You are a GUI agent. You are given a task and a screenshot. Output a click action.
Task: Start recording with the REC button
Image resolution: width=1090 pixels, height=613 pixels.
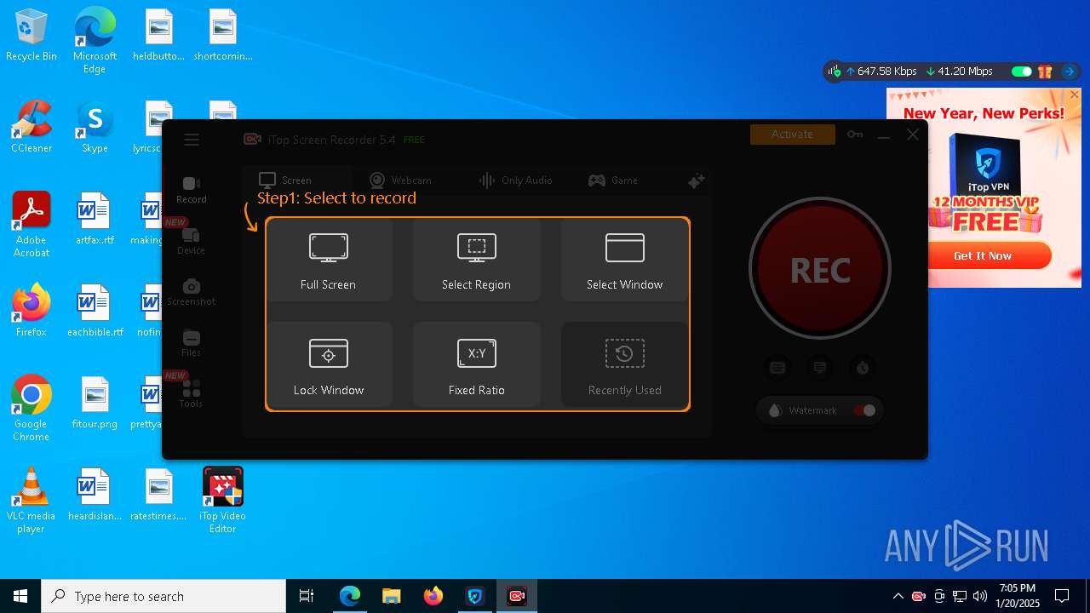[x=820, y=269]
